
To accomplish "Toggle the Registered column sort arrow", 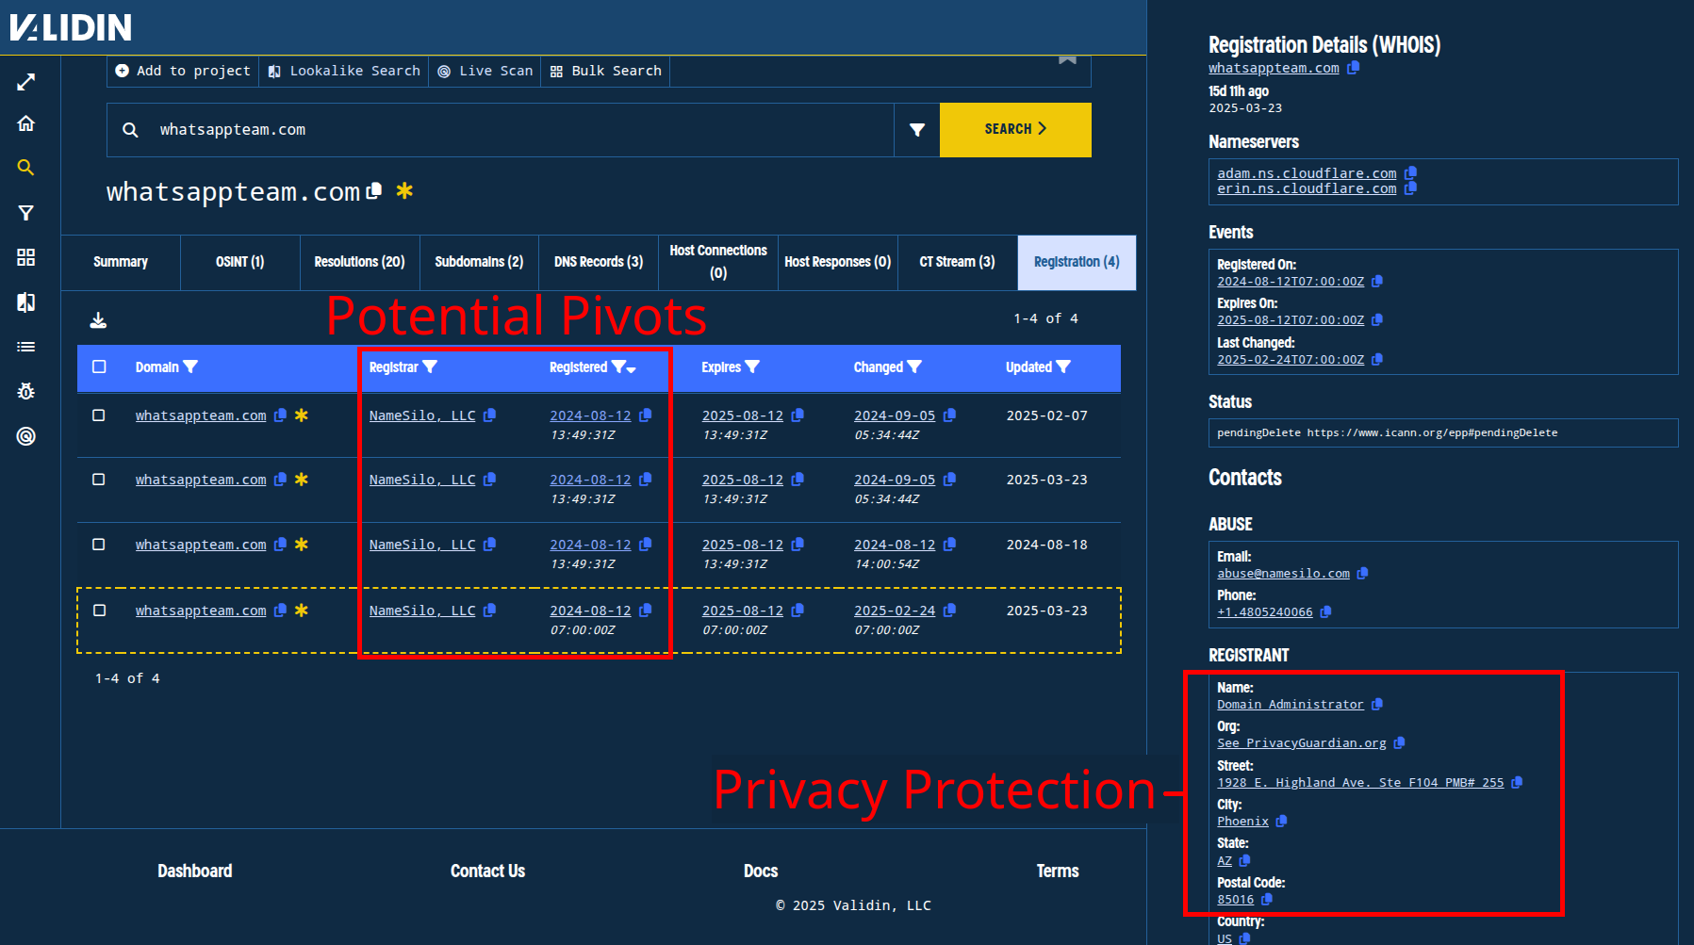I will tap(632, 369).
